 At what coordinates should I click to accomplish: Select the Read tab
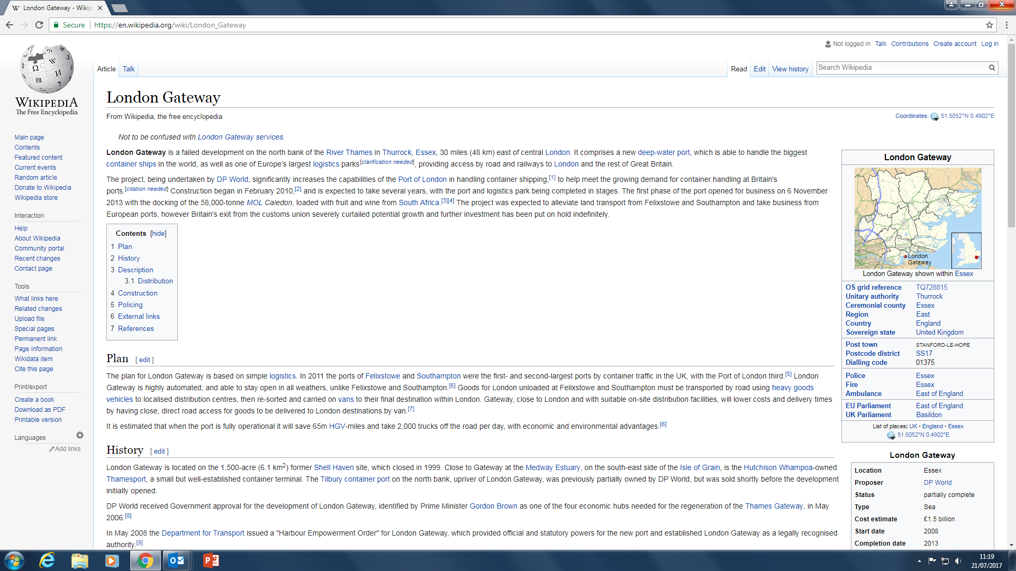click(739, 69)
